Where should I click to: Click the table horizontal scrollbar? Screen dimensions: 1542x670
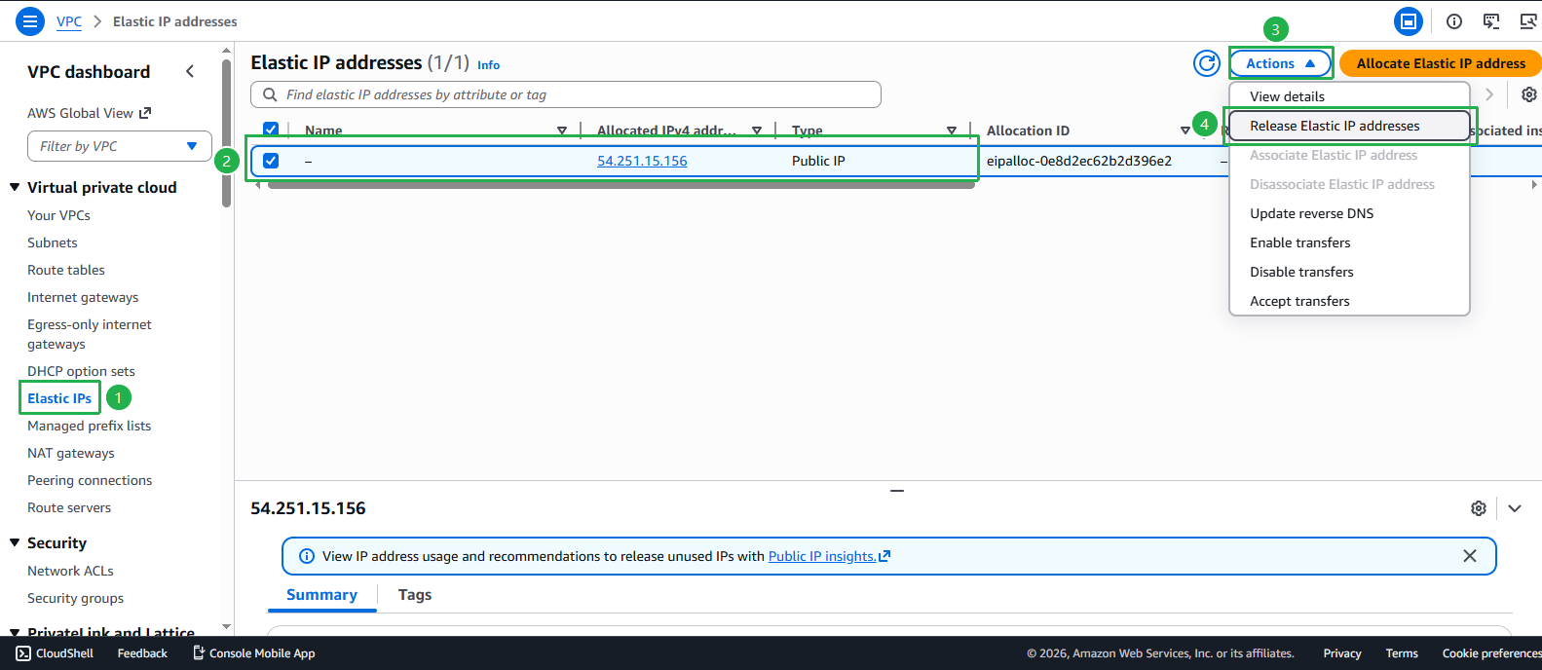tap(621, 184)
